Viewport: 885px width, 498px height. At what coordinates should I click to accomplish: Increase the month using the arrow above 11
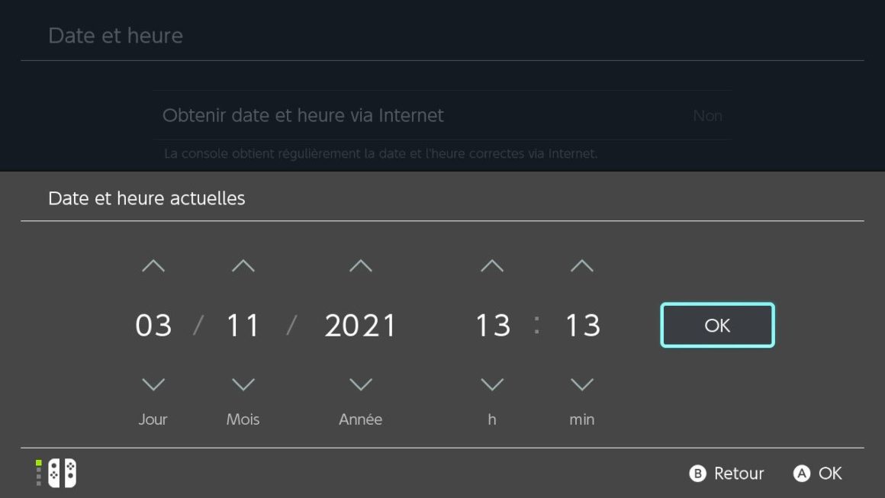(x=243, y=265)
